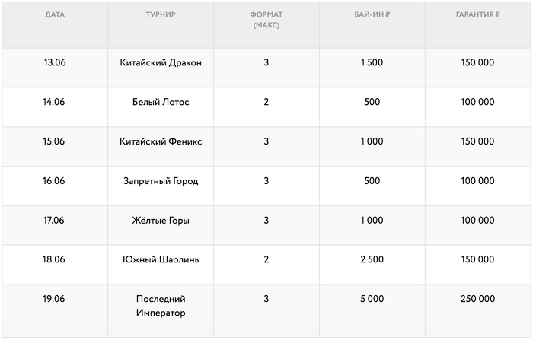Viewport: 533px width, 340px height.
Task: Click the Формат (макс) column header
Action: pyautogui.click(x=266, y=20)
